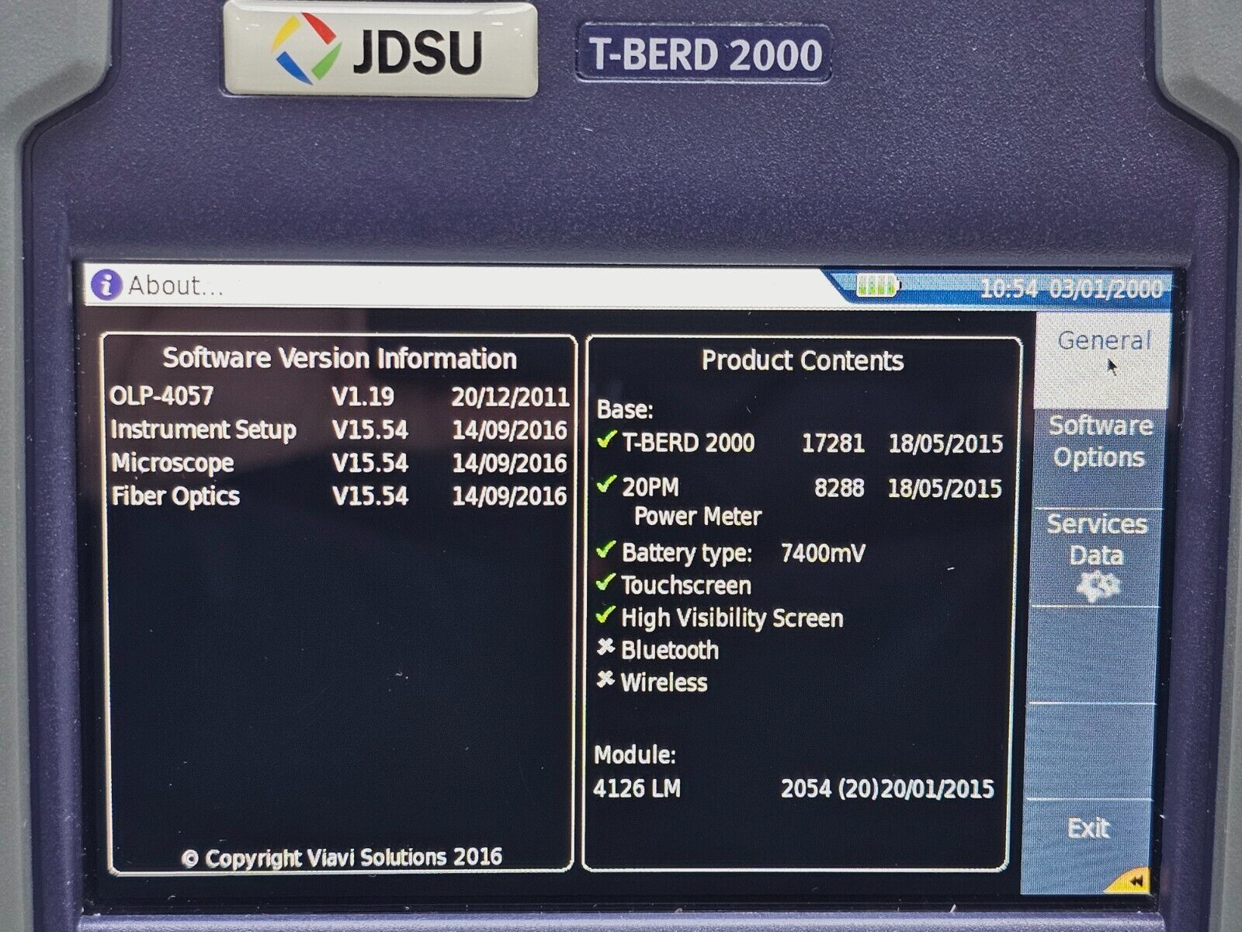Click the Instrument Setup row label

[x=203, y=429]
